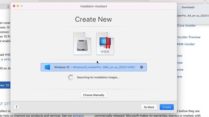Viewport: 209px width, 117px height.
Task: Reveal the VHDX file with the magnifier icon
Action: [141, 67]
